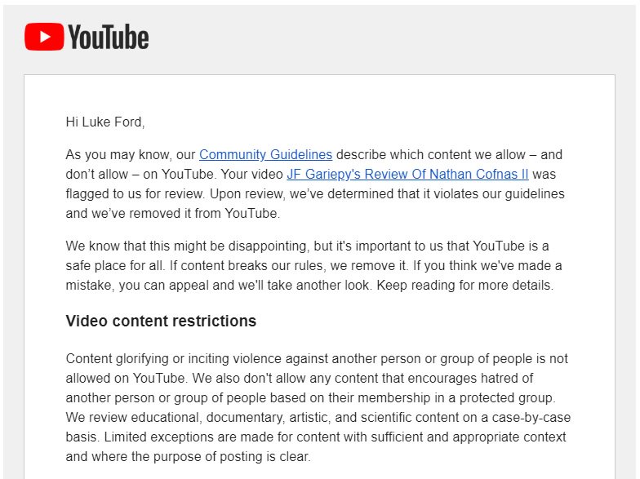Click the sentence beginning 'Limited exceptions are made'
The height and width of the screenshot is (479, 640).
point(335,437)
